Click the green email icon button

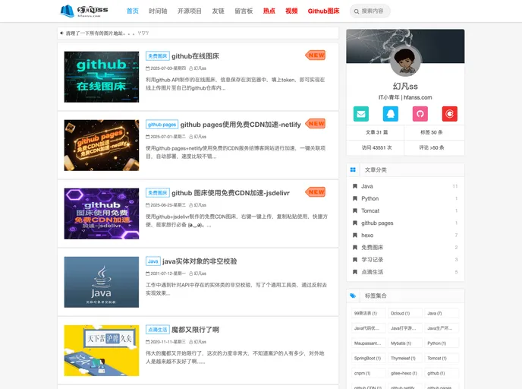click(x=361, y=114)
